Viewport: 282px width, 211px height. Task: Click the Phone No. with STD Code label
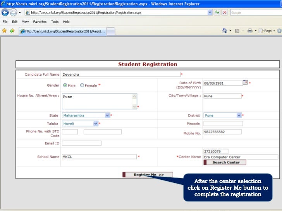point(43,133)
